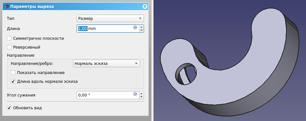The height and width of the screenshot is (121, 306).
Task: Increase Длина value with up arrow
Action: coord(141,27)
